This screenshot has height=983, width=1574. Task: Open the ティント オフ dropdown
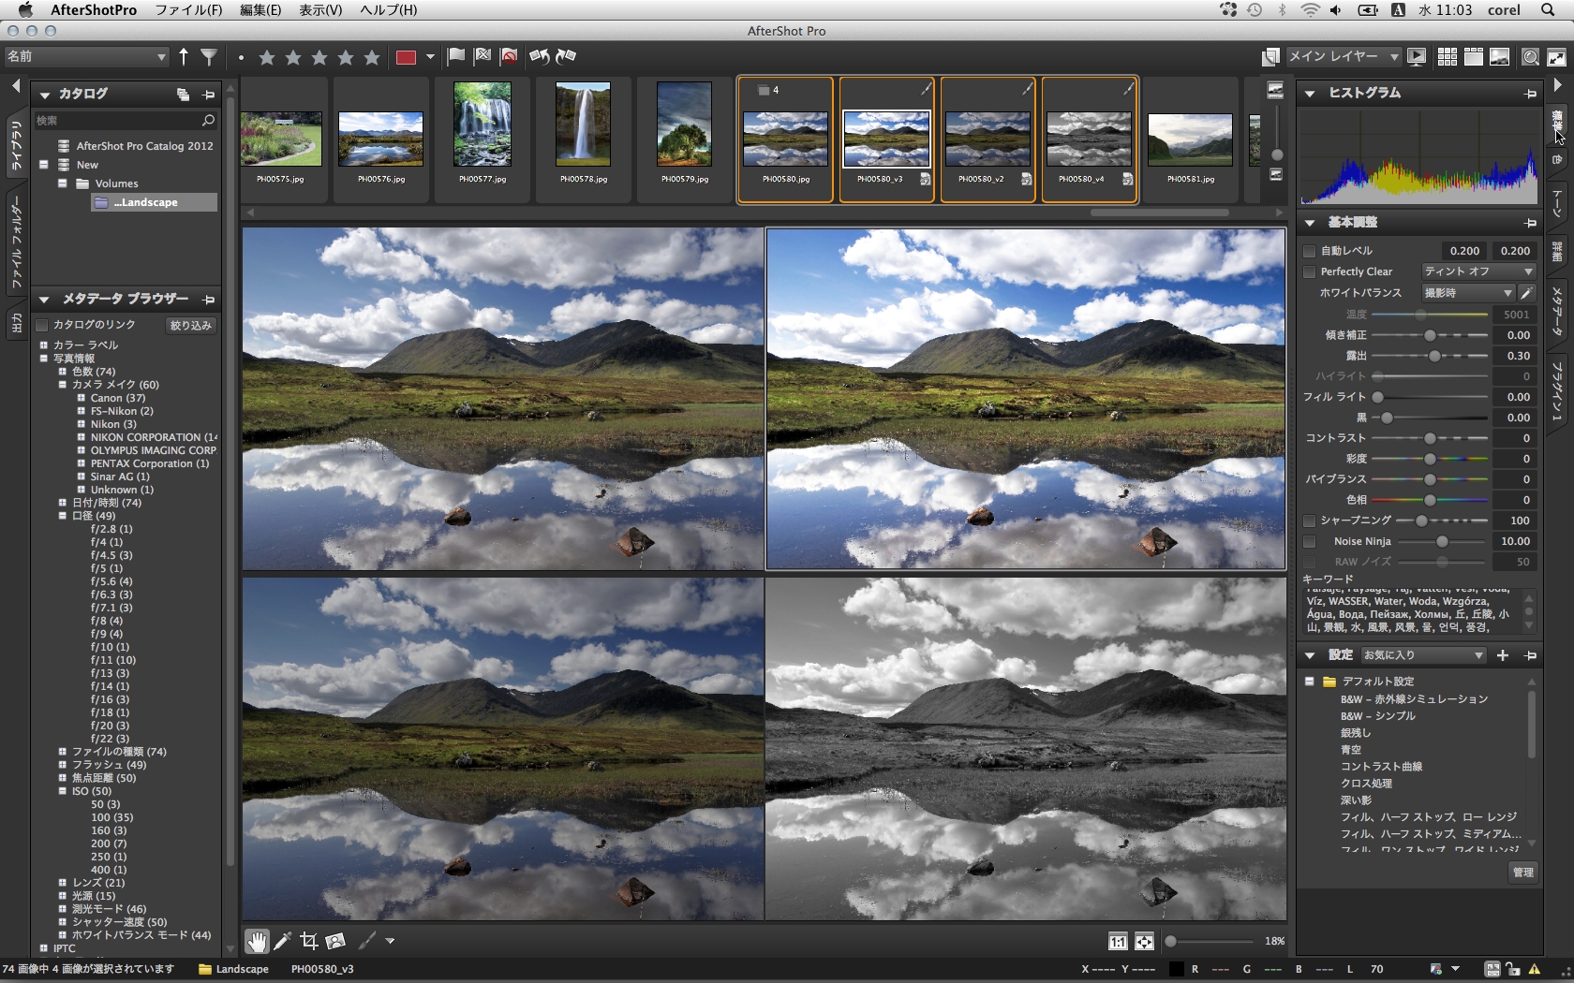[1478, 271]
